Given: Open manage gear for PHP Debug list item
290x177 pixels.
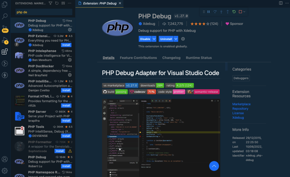Looking at the screenshot, I should tap(70, 29).
